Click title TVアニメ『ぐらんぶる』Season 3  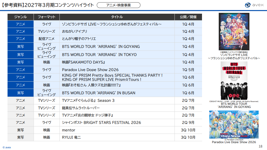pyautogui.click(x=88, y=100)
